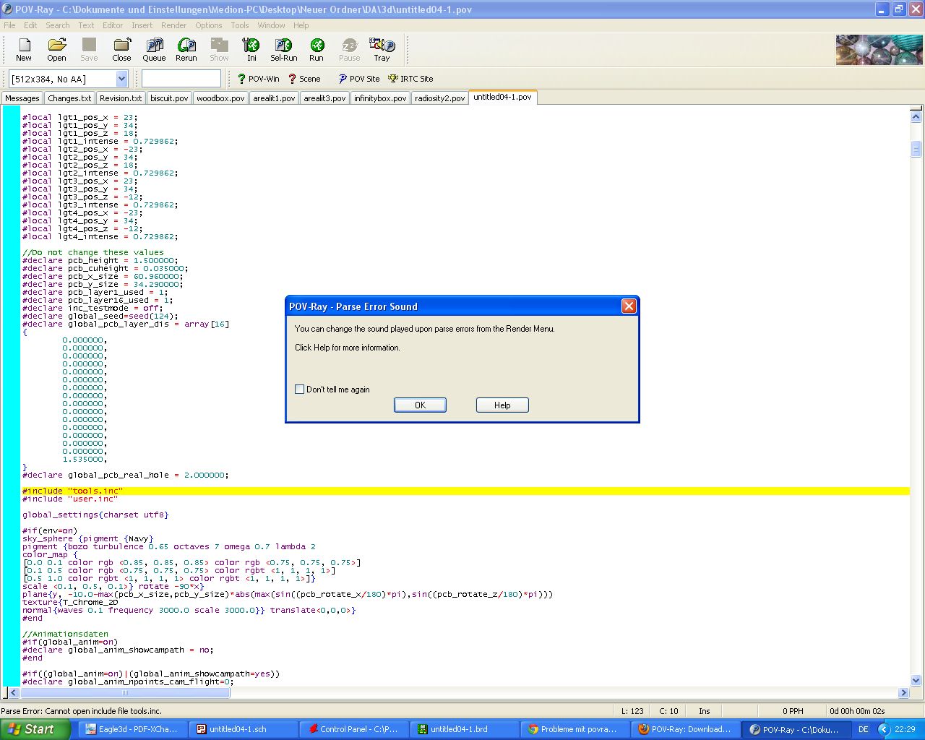
Task: Switch to the infinitybox.pov tab
Action: pos(380,98)
